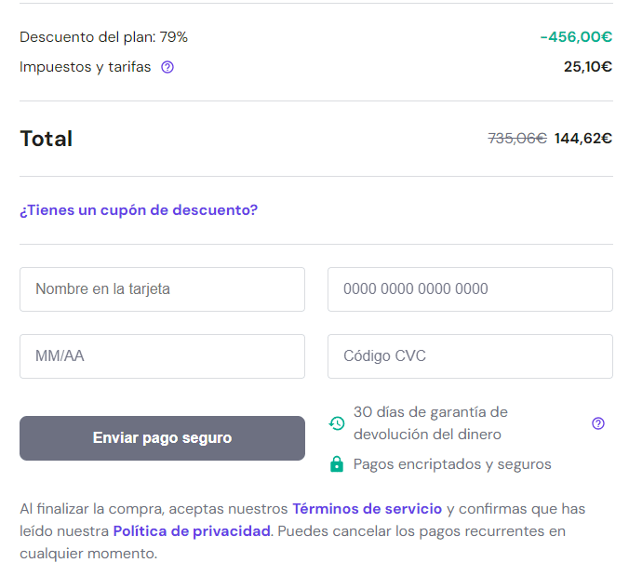The image size is (629, 576).
Task: Open the "Política de privacidad" link
Action: click(x=192, y=531)
